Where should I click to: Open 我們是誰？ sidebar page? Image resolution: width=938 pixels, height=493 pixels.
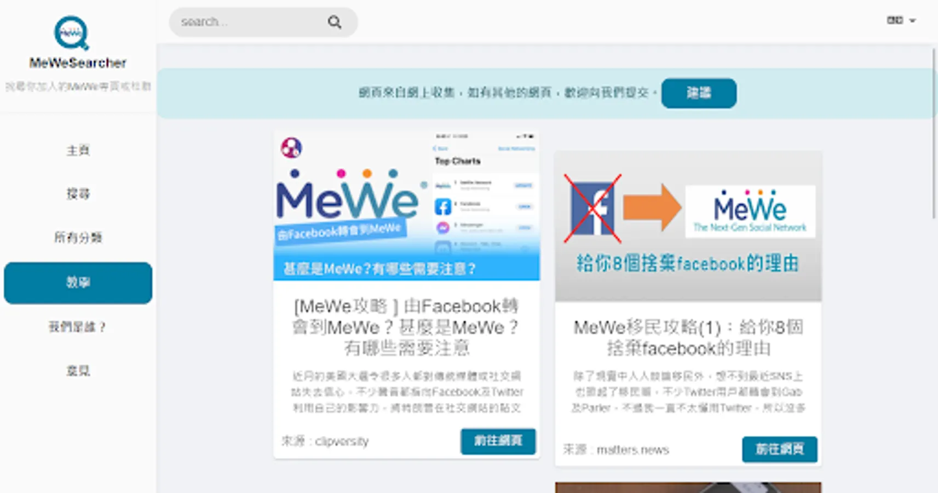(x=78, y=327)
